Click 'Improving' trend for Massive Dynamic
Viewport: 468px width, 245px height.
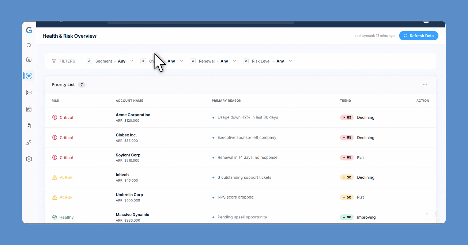pyautogui.click(x=366, y=217)
